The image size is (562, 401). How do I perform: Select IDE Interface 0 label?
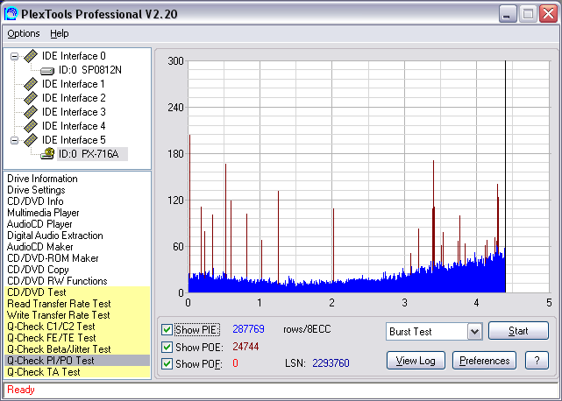[x=74, y=56]
